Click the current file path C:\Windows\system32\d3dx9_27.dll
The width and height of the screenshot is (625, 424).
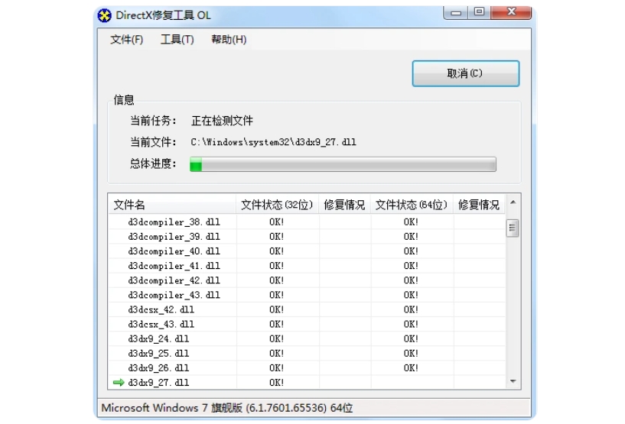pyautogui.click(x=273, y=142)
